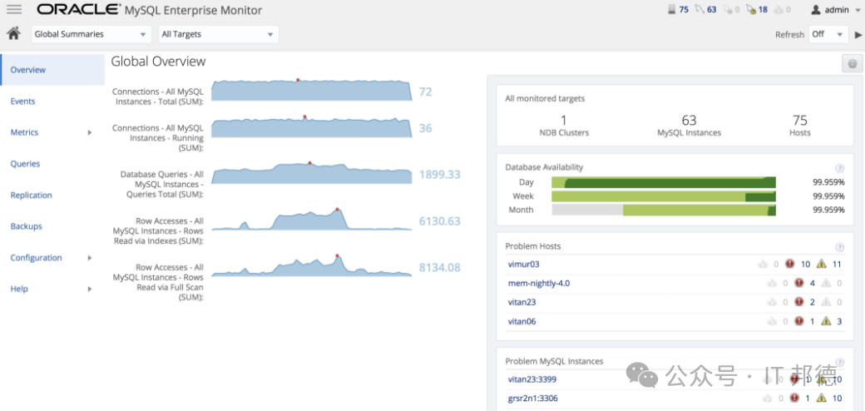Click the 8134.08 rows value
The width and height of the screenshot is (865, 411).
point(440,268)
